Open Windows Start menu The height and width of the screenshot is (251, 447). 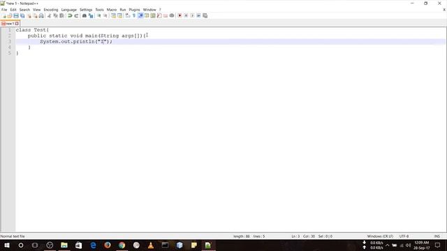click(6, 245)
